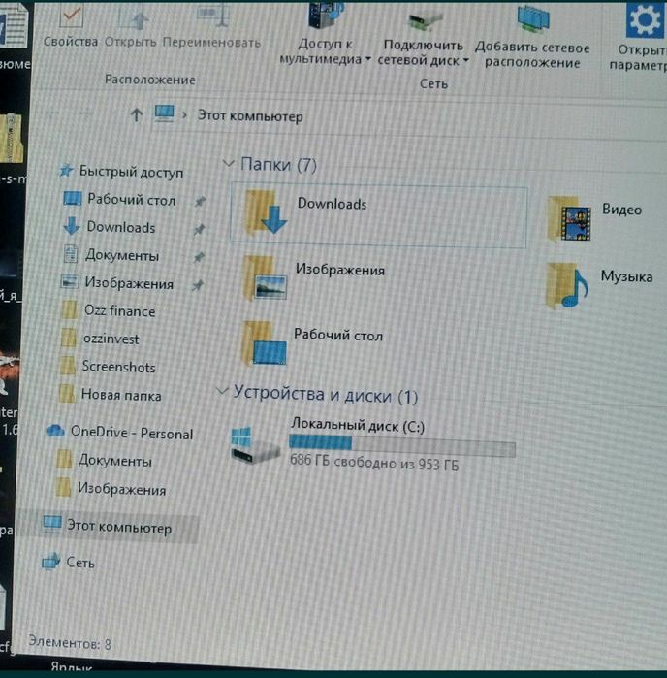Click Этот компьютер in address breadcrumb
This screenshot has height=678, width=667.
tap(250, 116)
